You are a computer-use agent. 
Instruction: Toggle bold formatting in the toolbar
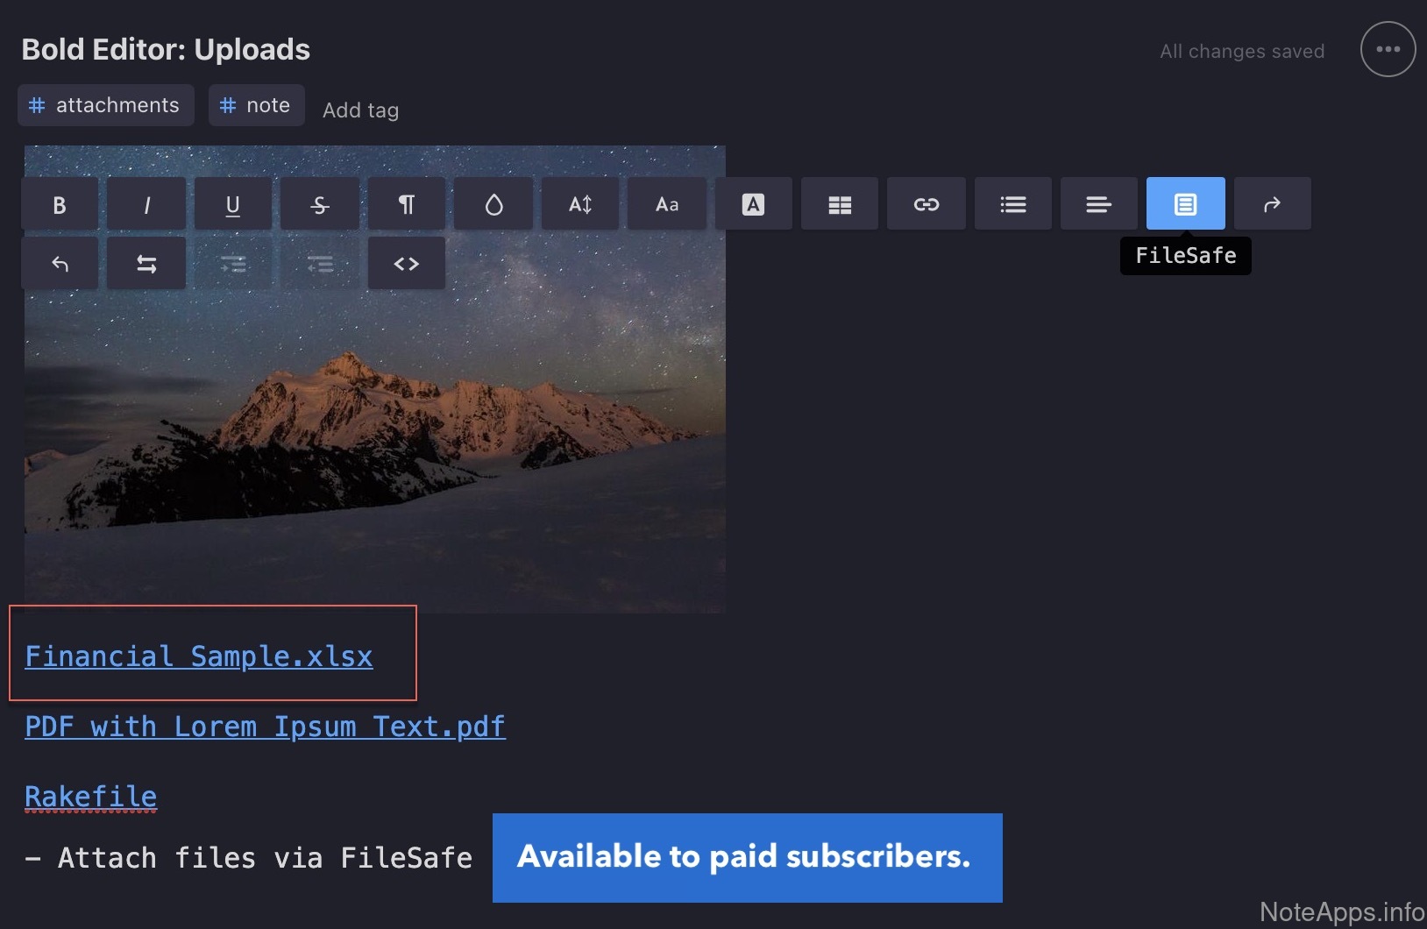tap(60, 204)
